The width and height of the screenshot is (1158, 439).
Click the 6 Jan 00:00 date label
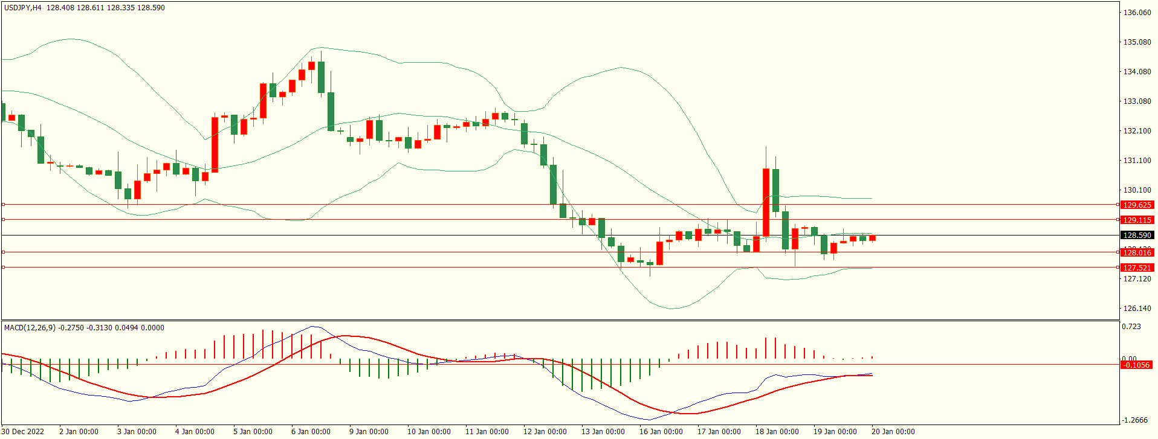[x=311, y=432]
